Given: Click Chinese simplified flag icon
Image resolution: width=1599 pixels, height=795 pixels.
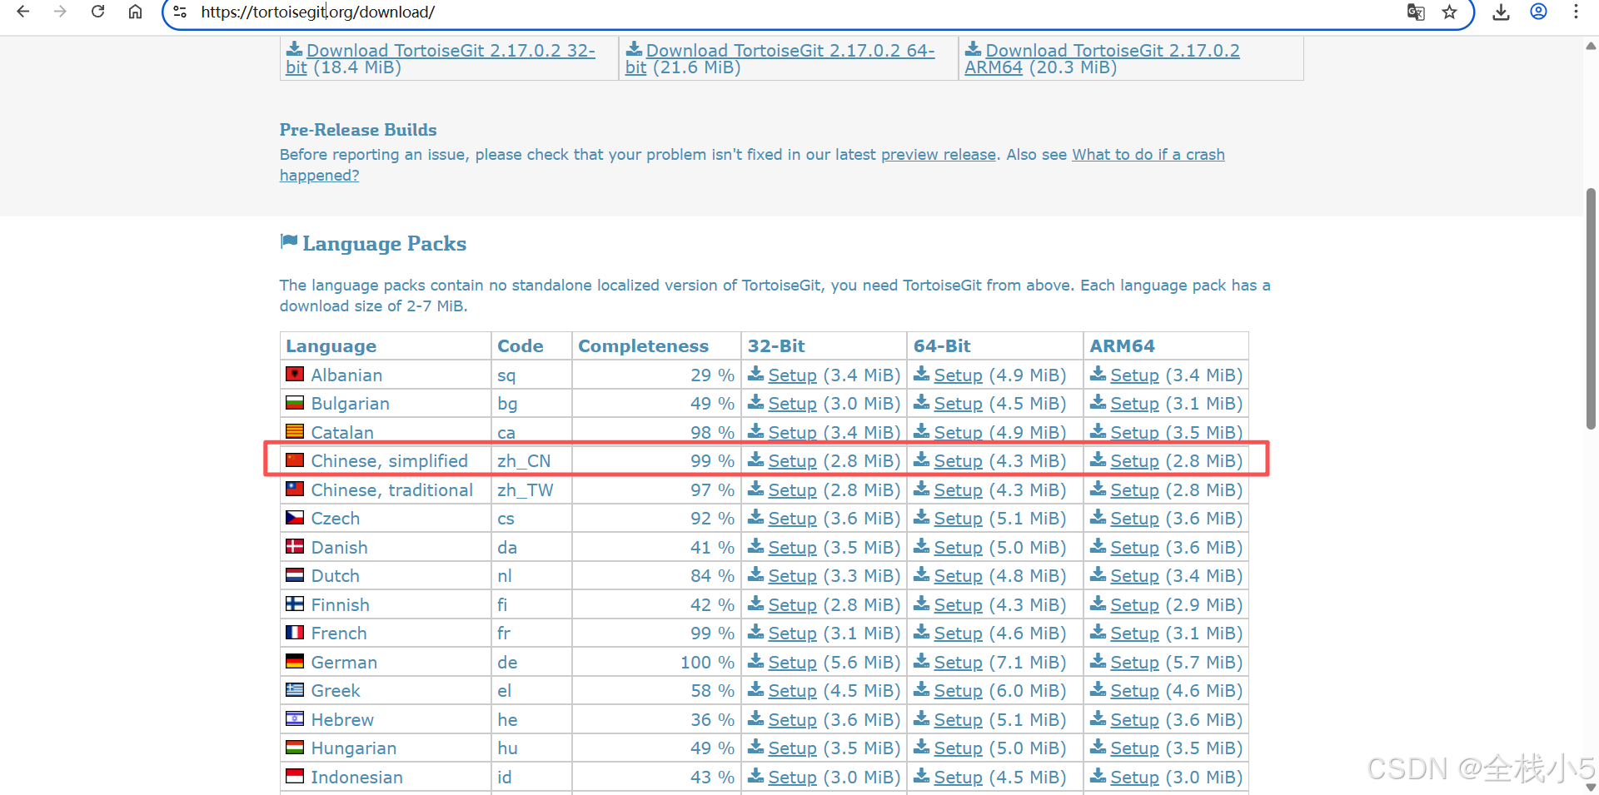Looking at the screenshot, I should (x=295, y=460).
